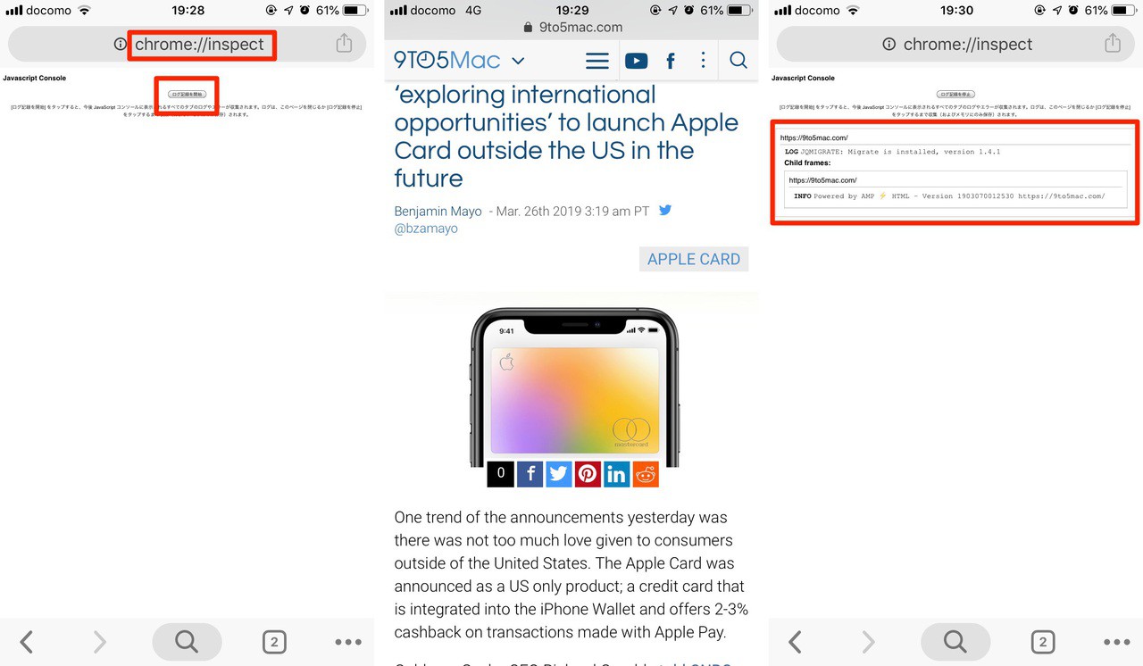
Task: Share article via Pinterest button
Action: [588, 474]
